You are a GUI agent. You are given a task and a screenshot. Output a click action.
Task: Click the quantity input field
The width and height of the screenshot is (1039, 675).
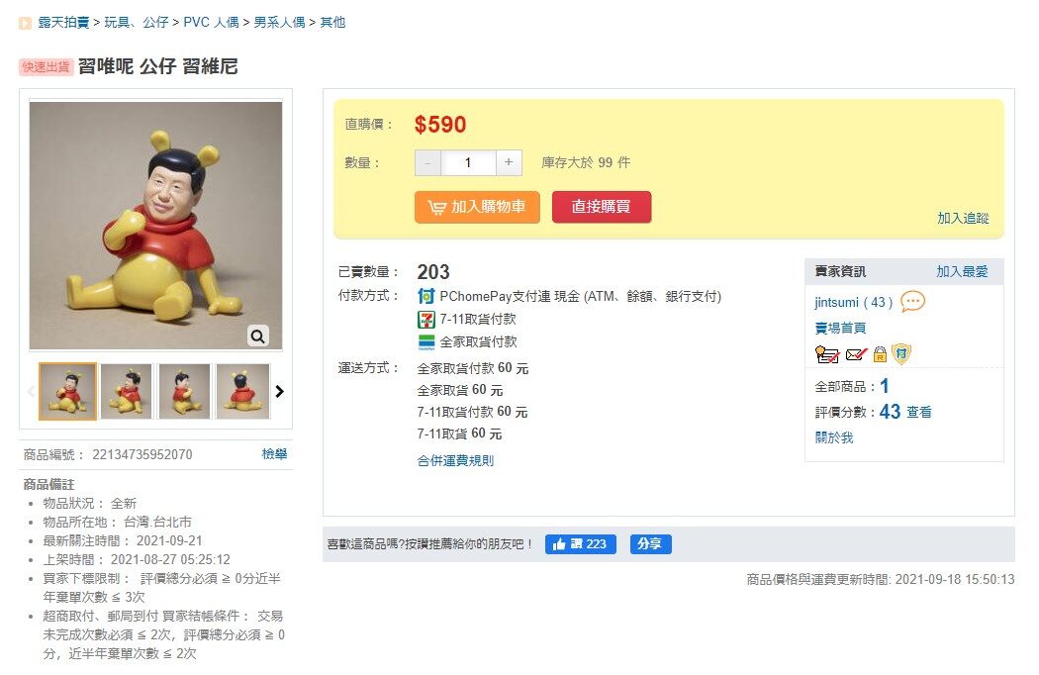point(468,162)
